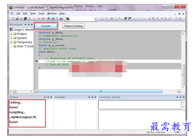Open the Workspace panel dropdown arrow

[25, 25]
